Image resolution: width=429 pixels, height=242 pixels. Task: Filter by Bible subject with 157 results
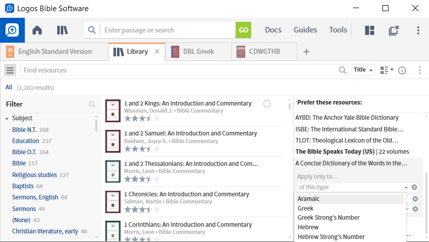click(19, 163)
